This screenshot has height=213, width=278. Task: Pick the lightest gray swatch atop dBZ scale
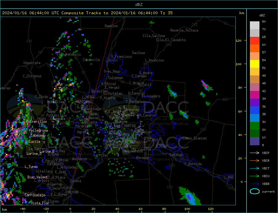point(255,25)
